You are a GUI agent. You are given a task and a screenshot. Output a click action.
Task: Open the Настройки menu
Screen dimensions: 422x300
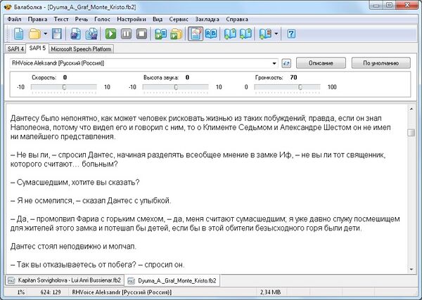[132, 20]
